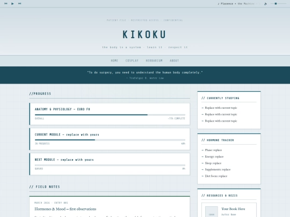
Task: Click the Phase: replace tracker item
Action: point(213,150)
